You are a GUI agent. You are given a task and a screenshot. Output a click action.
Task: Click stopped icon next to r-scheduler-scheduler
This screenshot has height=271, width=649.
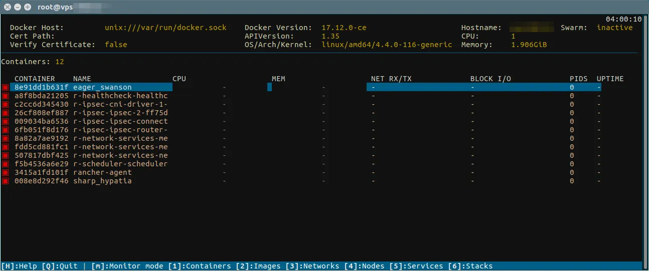click(x=6, y=164)
